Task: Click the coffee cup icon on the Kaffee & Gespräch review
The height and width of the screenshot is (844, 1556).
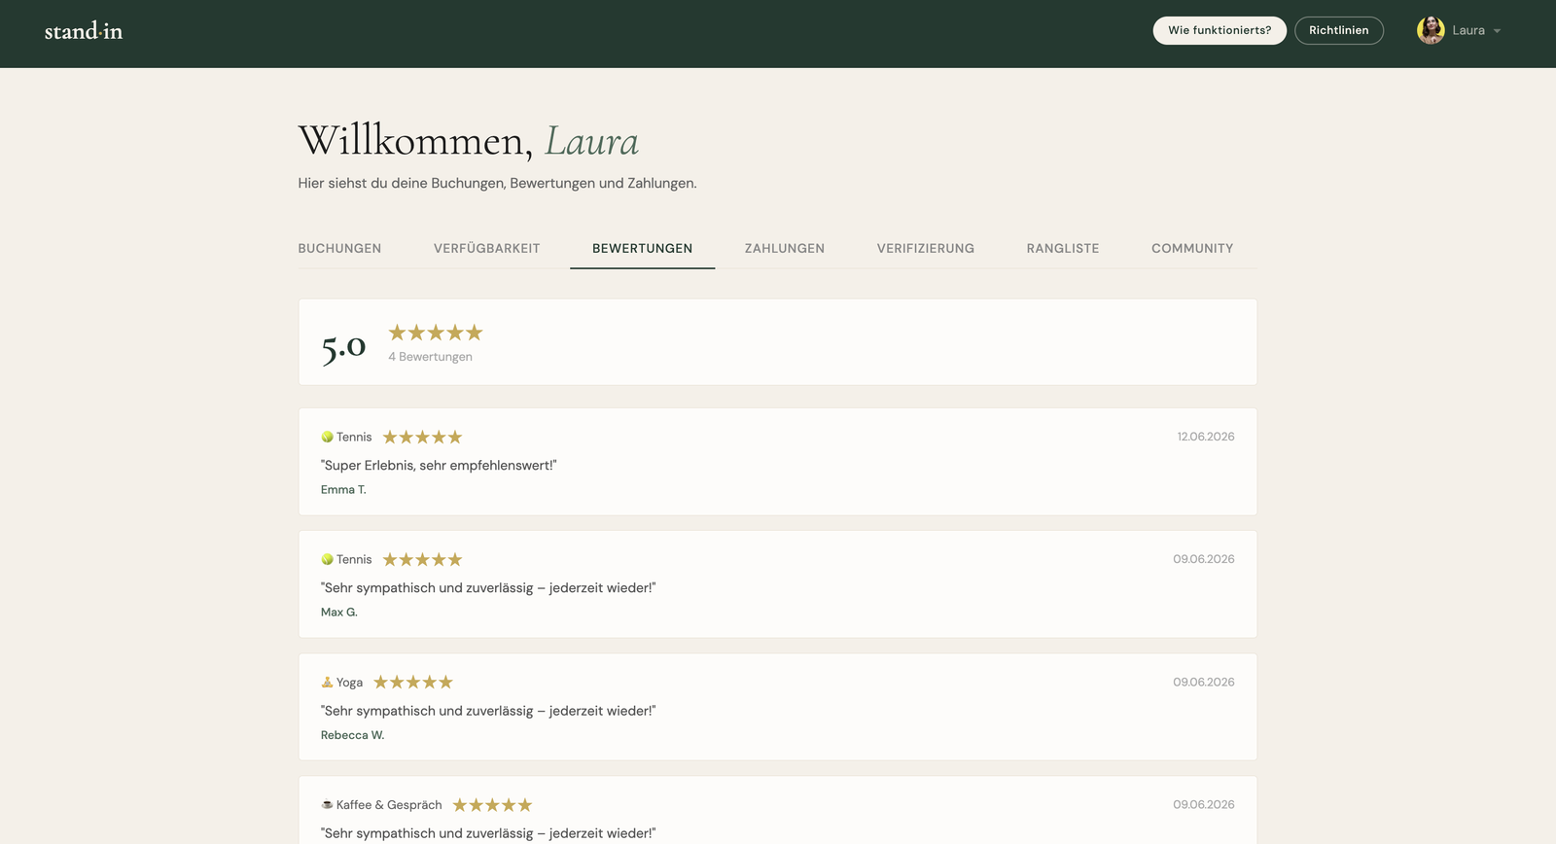Action: (327, 805)
